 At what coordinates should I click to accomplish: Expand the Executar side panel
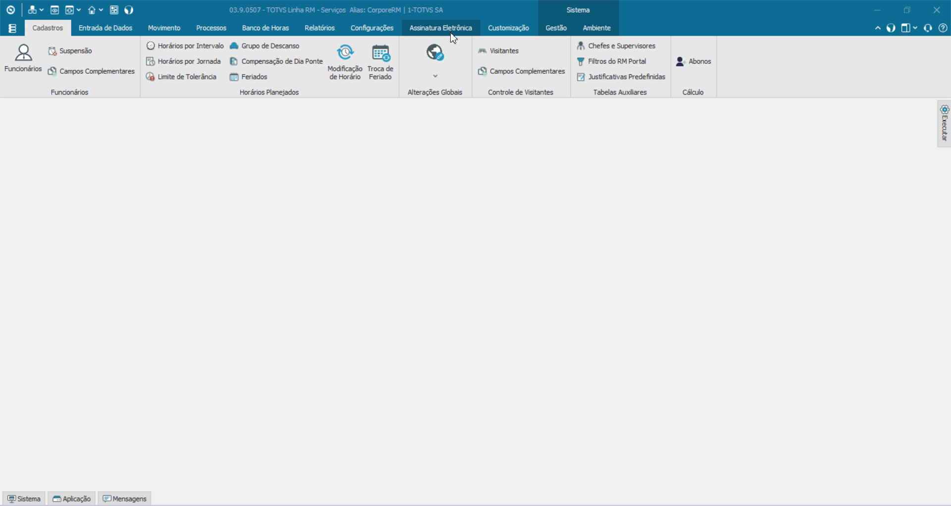click(944, 124)
